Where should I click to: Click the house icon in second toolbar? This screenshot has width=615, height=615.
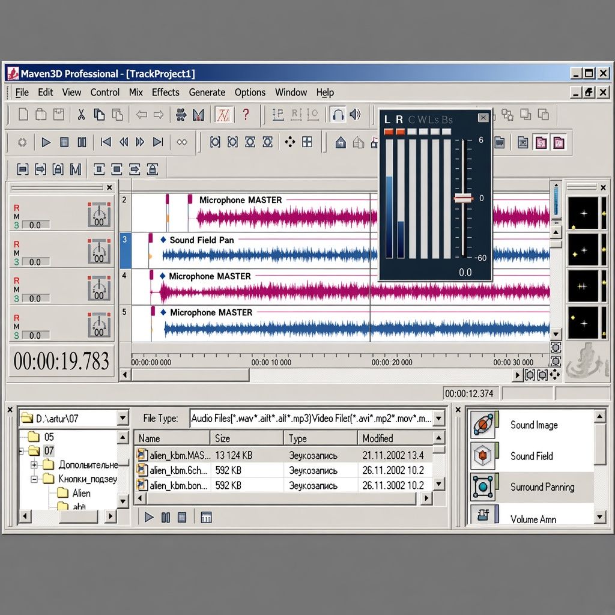[341, 142]
